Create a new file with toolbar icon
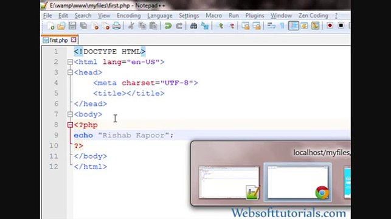Image resolution: width=391 pixels, height=219 pixels. pos(50,26)
